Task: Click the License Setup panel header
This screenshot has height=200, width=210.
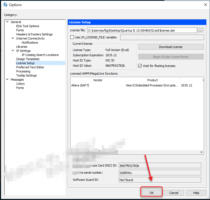Action: pyautogui.click(x=137, y=22)
